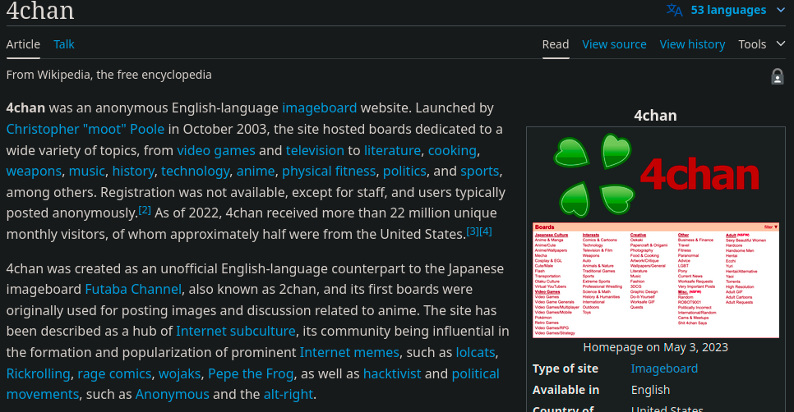Click the page protection padlock icon
Image resolution: width=794 pixels, height=412 pixels.
point(777,76)
